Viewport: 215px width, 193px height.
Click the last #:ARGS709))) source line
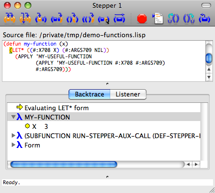click(53, 69)
